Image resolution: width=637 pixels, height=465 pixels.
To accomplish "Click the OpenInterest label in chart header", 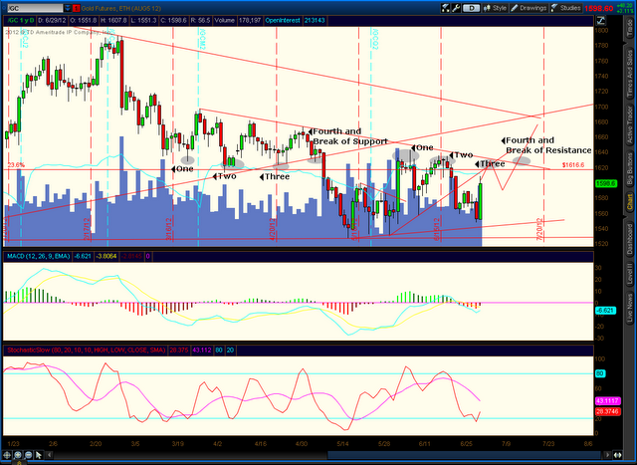I will (x=283, y=20).
